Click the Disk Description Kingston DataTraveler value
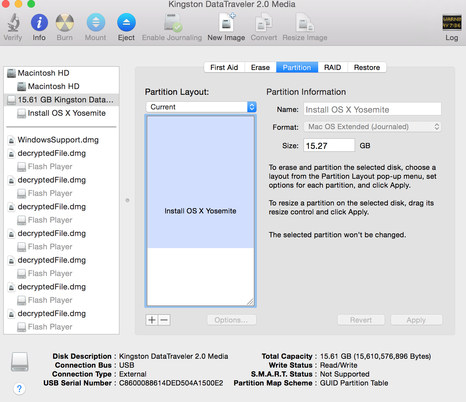466x402 pixels. click(174, 356)
